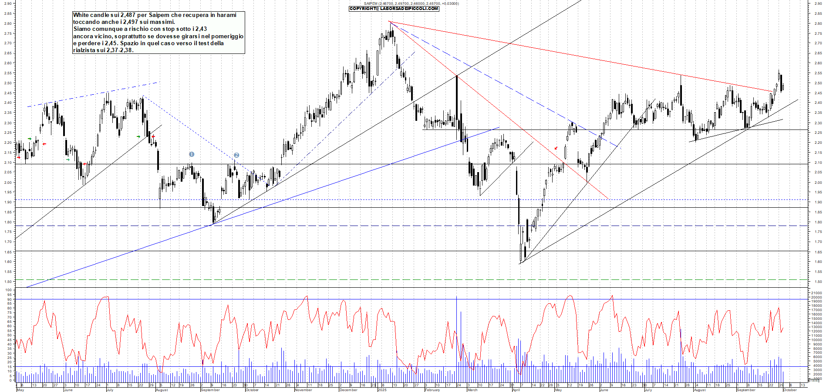Select the November label on the time axis
This screenshot has width=823, height=392.
pyautogui.click(x=303, y=390)
